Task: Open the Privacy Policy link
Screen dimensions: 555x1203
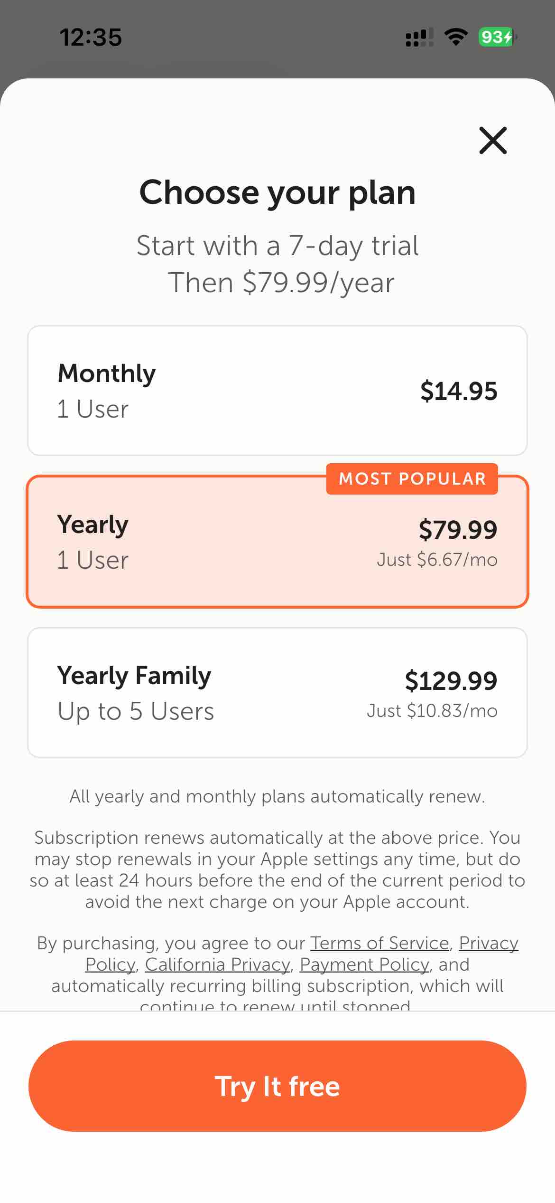Action: [x=488, y=943]
